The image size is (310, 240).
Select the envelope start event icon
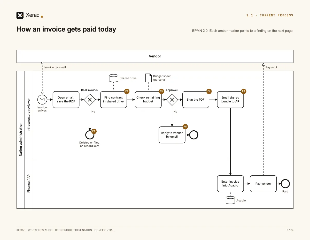click(x=42, y=100)
